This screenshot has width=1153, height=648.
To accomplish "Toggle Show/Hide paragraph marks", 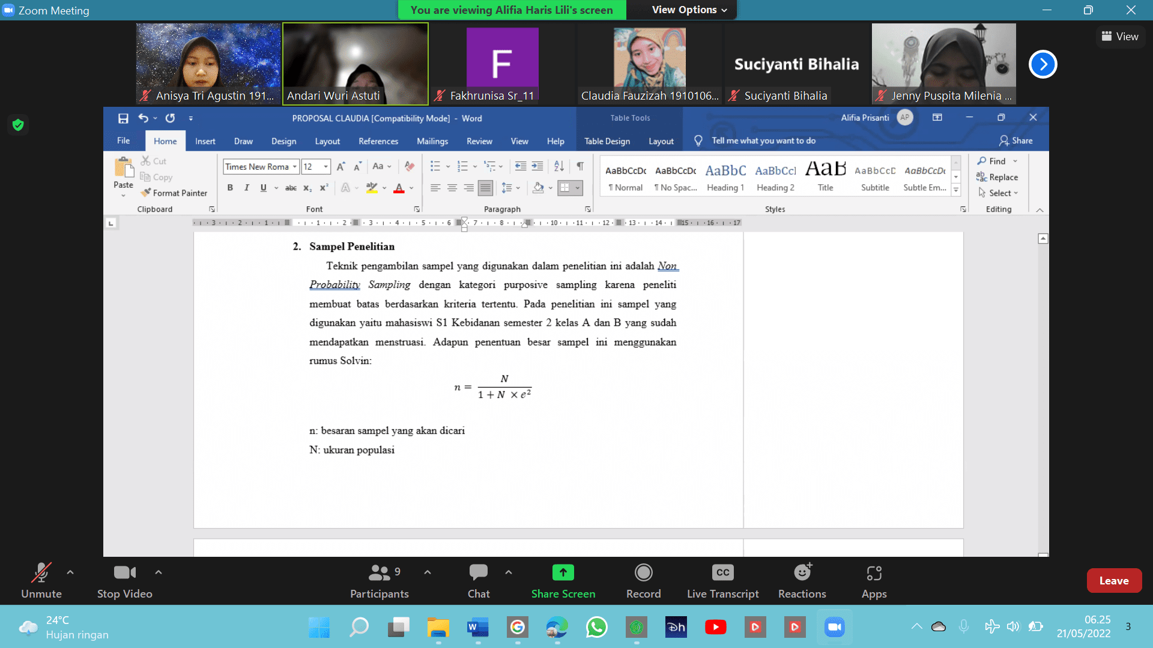I will coord(580,166).
